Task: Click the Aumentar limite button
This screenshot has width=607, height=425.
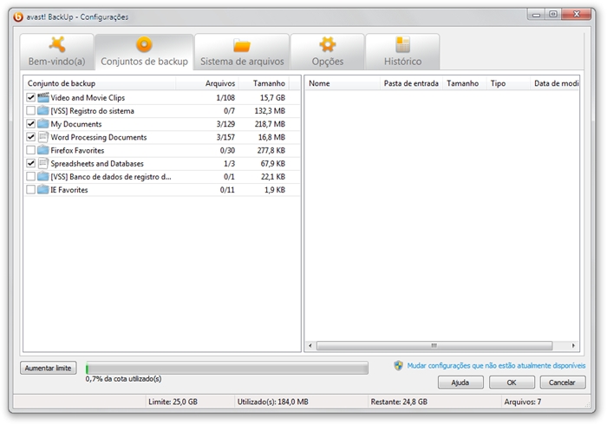Action: pos(48,368)
